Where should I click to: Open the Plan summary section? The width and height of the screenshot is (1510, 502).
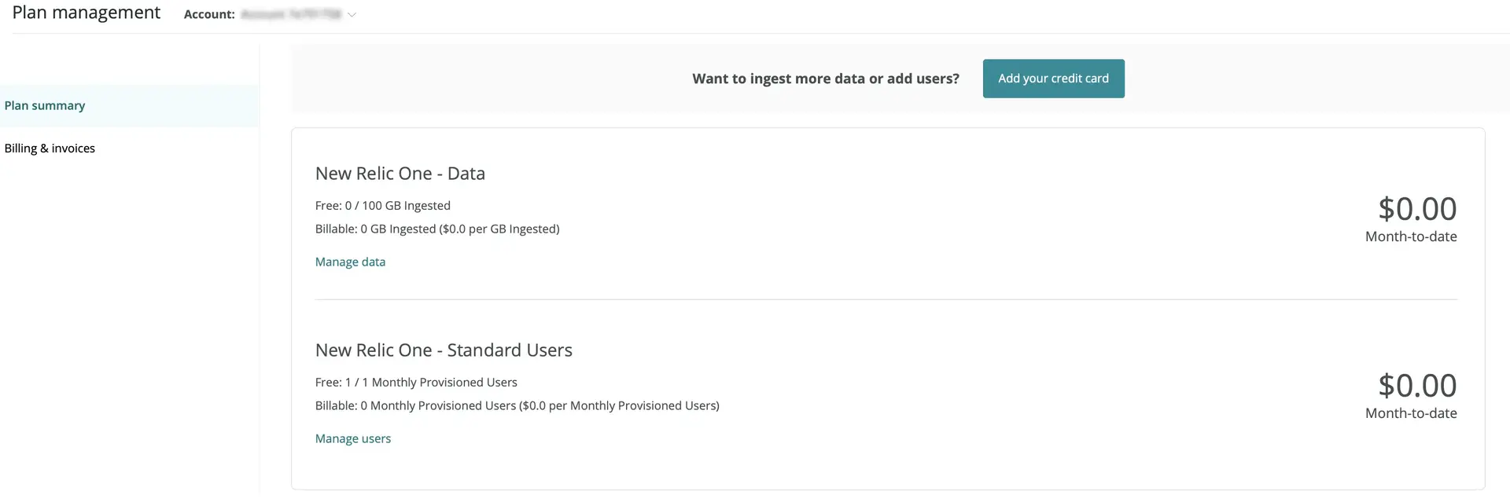click(x=45, y=106)
